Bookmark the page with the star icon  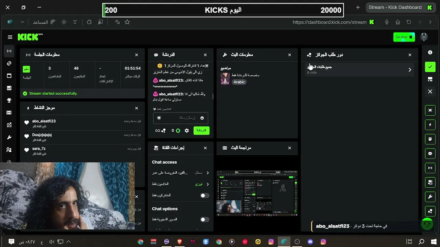(x=127, y=22)
